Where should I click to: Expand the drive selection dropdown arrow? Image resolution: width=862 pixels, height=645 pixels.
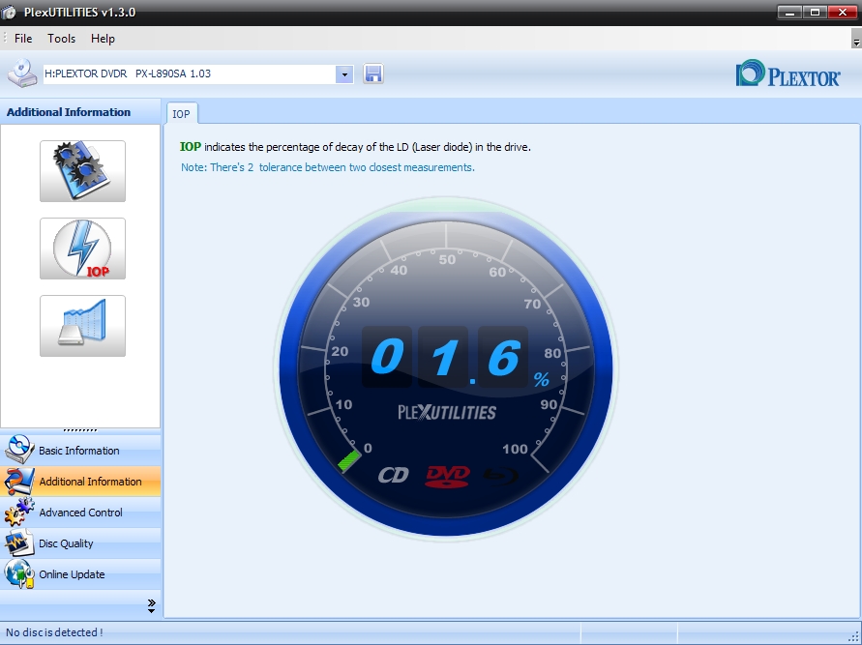click(344, 74)
